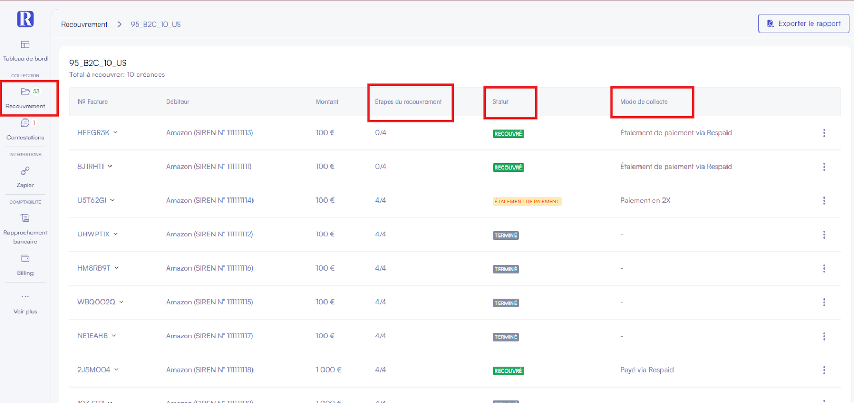Screen dimensions: 854x403
Task: Open the Billing card icon
Action: 25,258
